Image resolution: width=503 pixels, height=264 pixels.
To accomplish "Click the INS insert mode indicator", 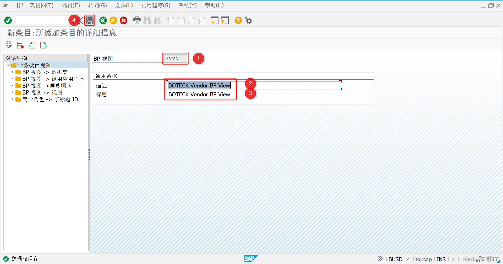I will [441, 259].
